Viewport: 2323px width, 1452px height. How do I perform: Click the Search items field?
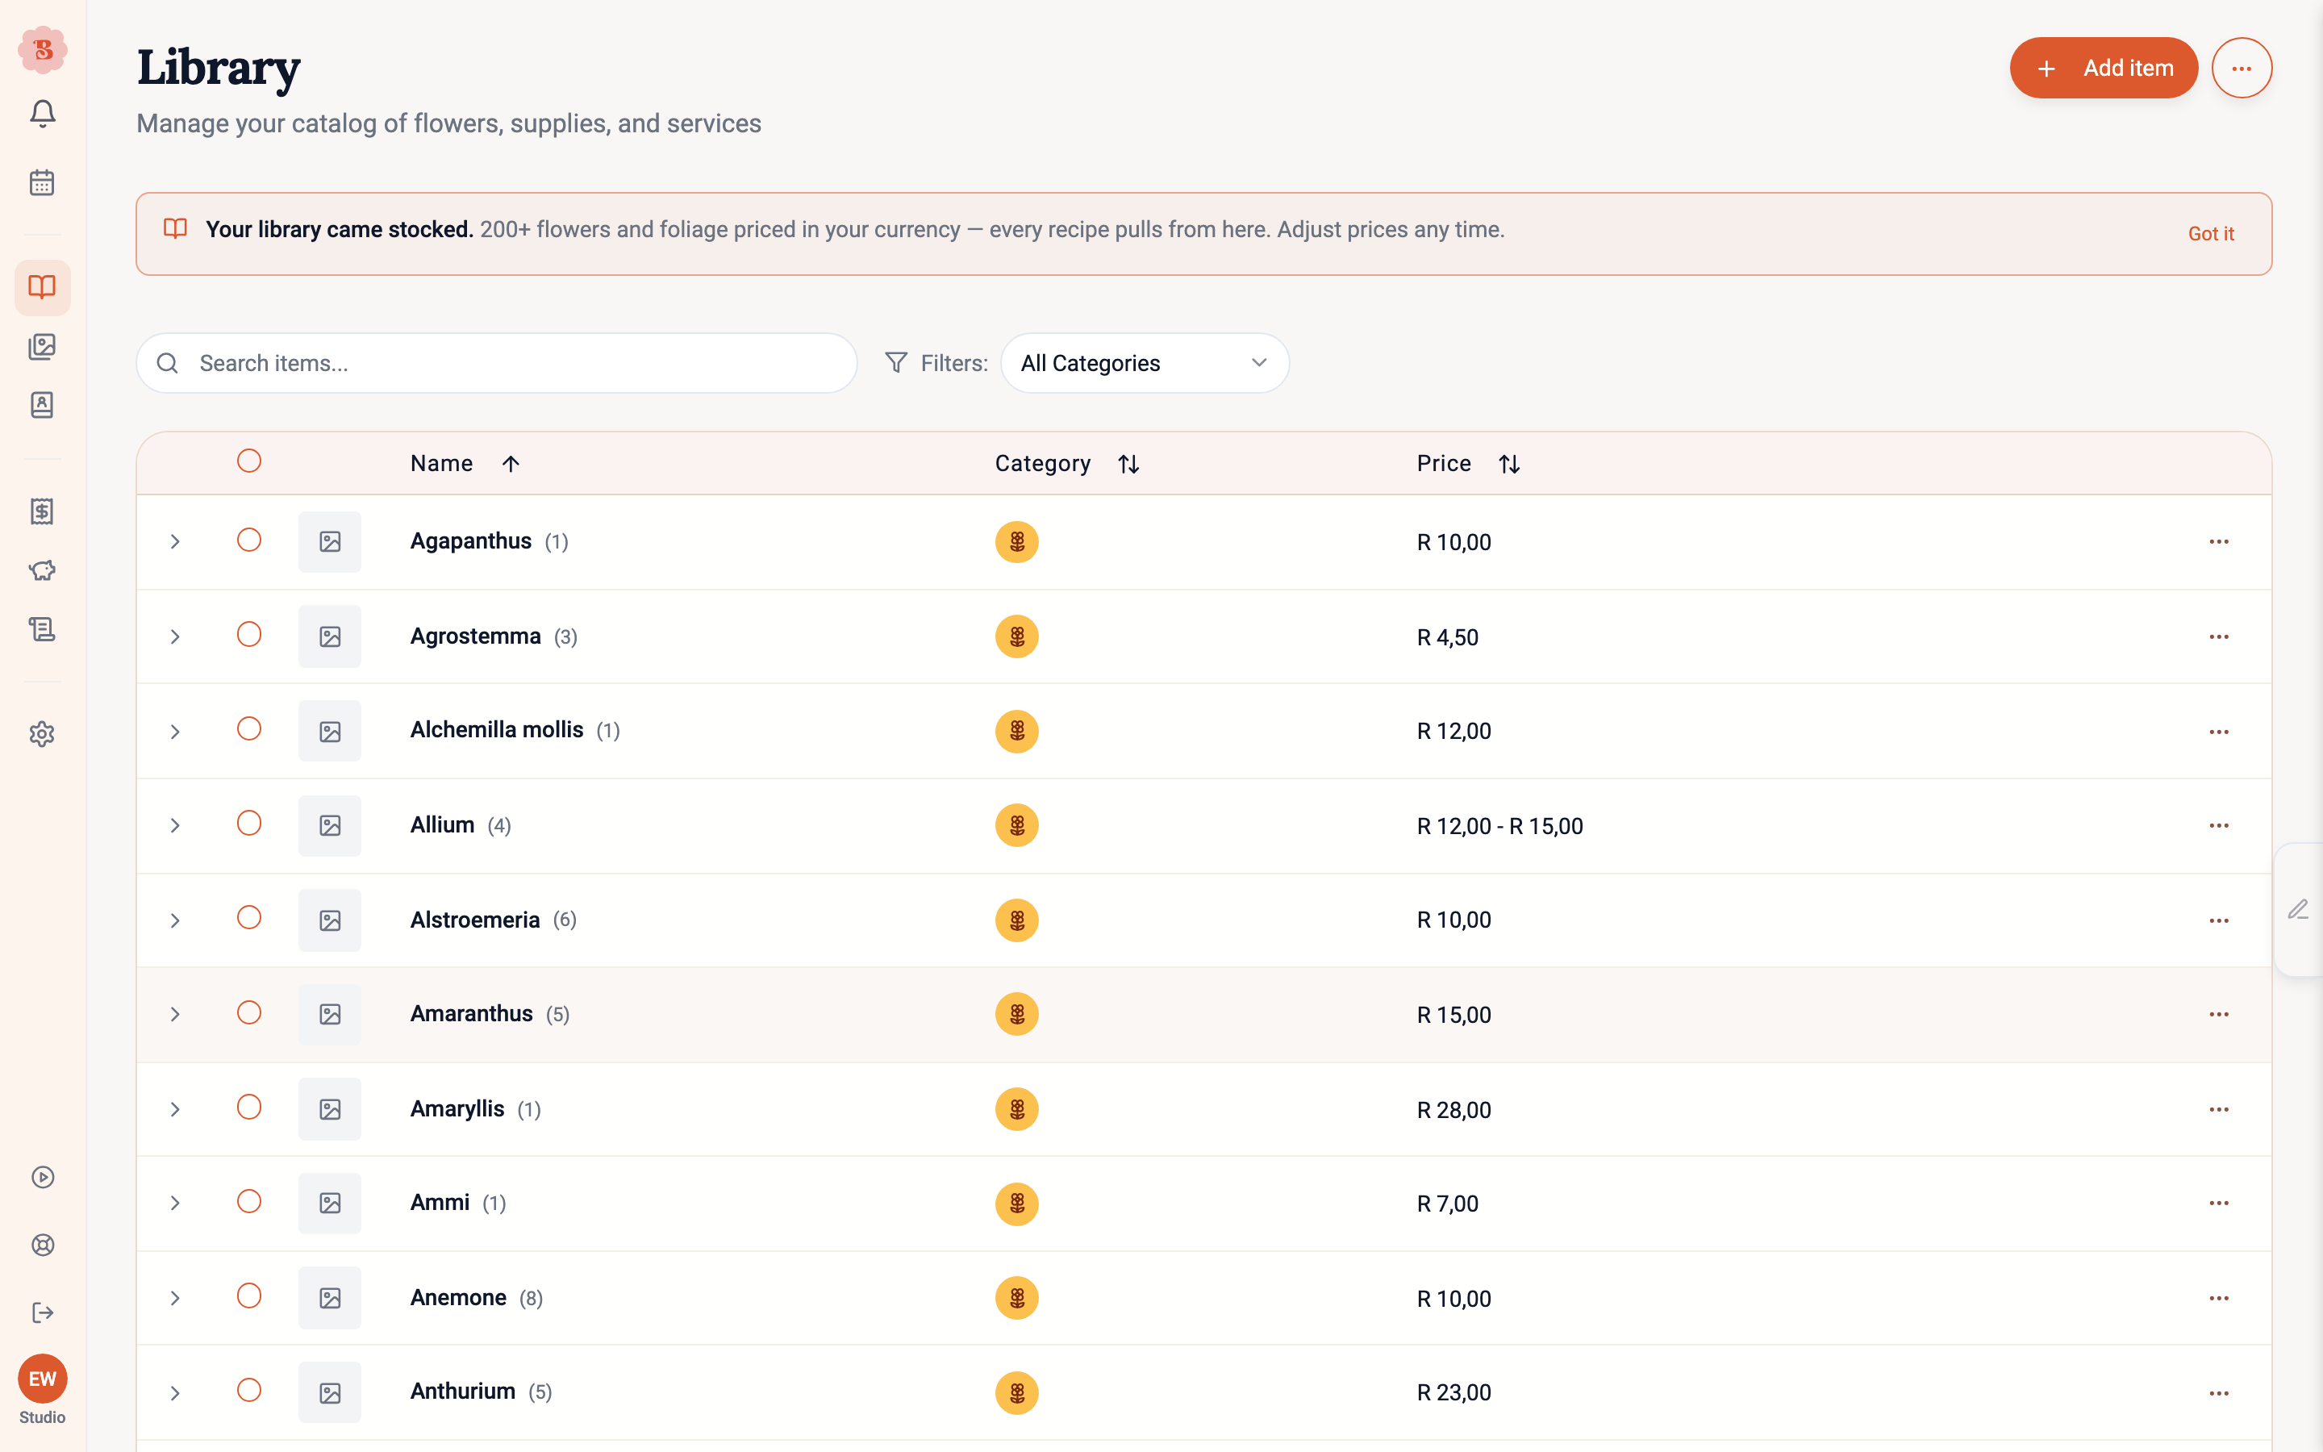click(x=496, y=363)
